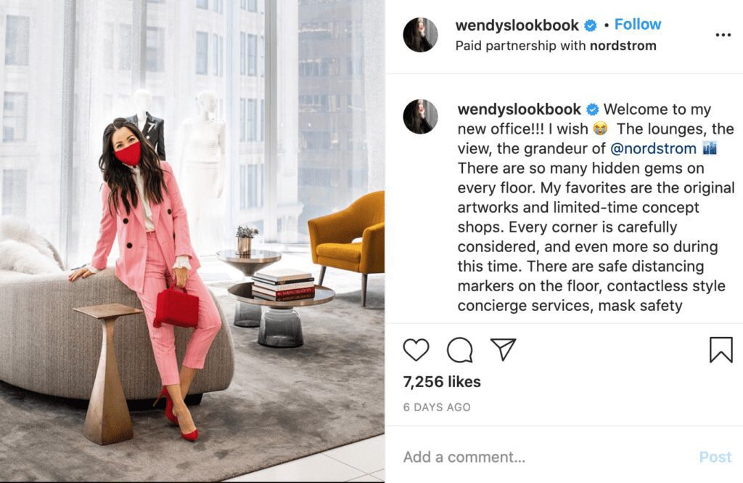This screenshot has height=483, width=743.
Task: Click the Post comment button
Action: pos(715,457)
